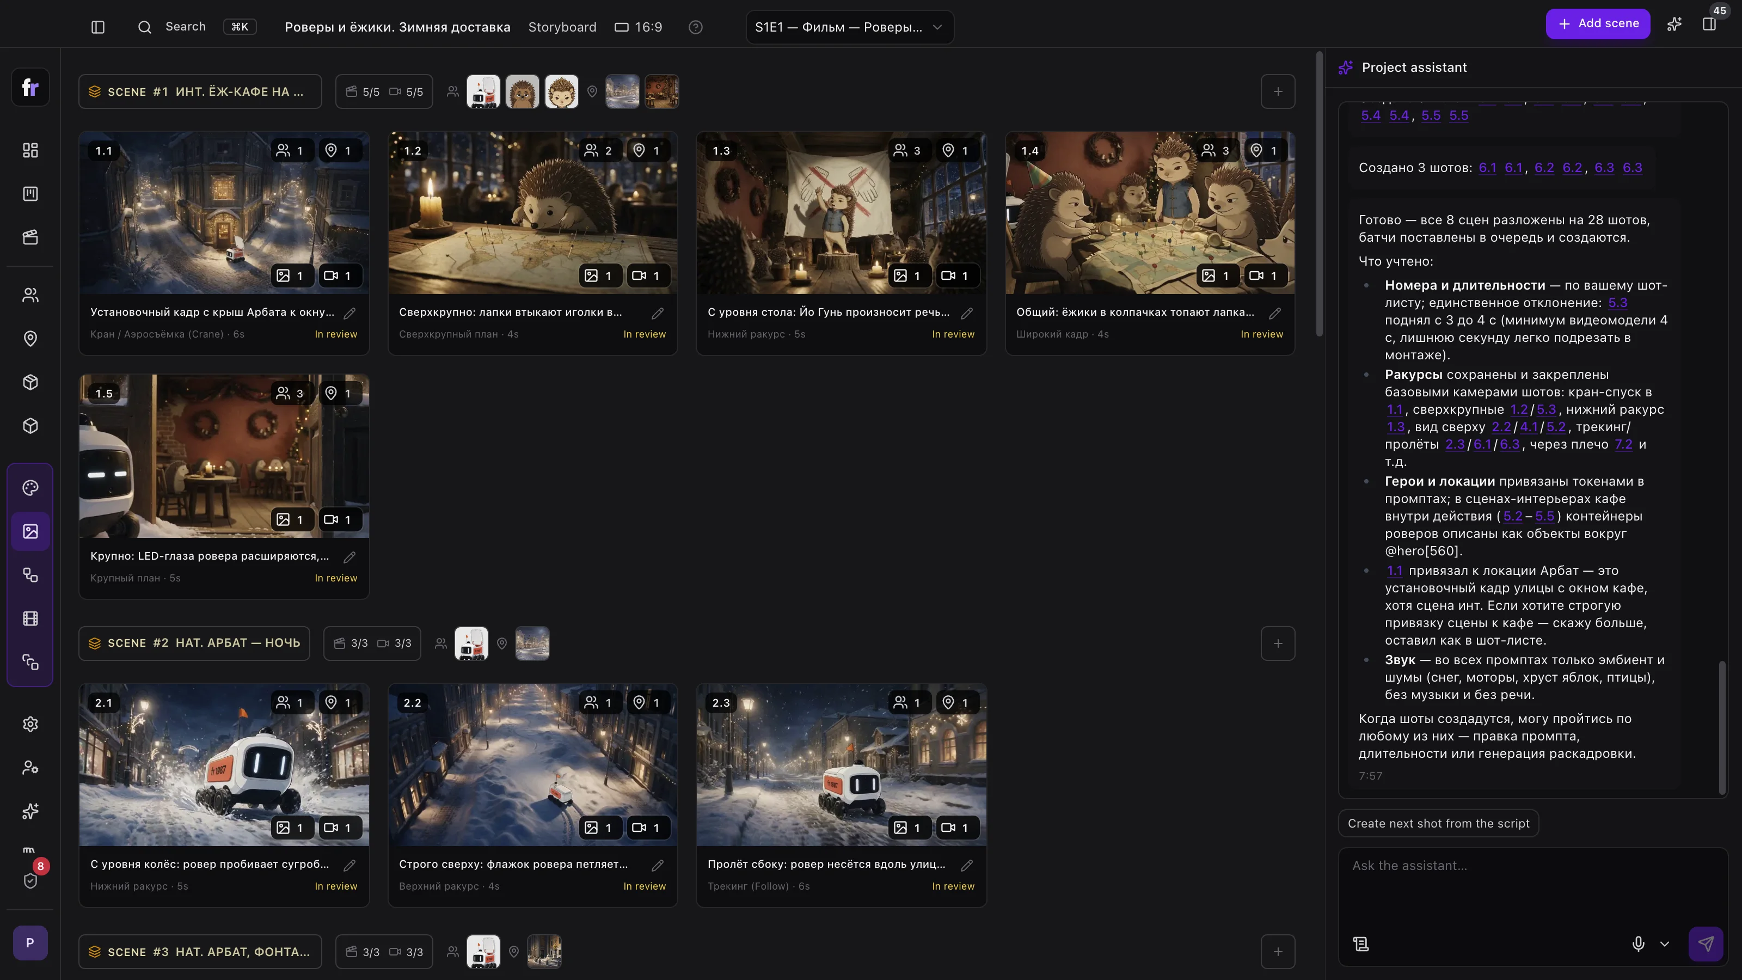Viewport: 1742px width, 980px height.
Task: Toggle the left sidebar panel icon
Action: [x=98, y=27]
